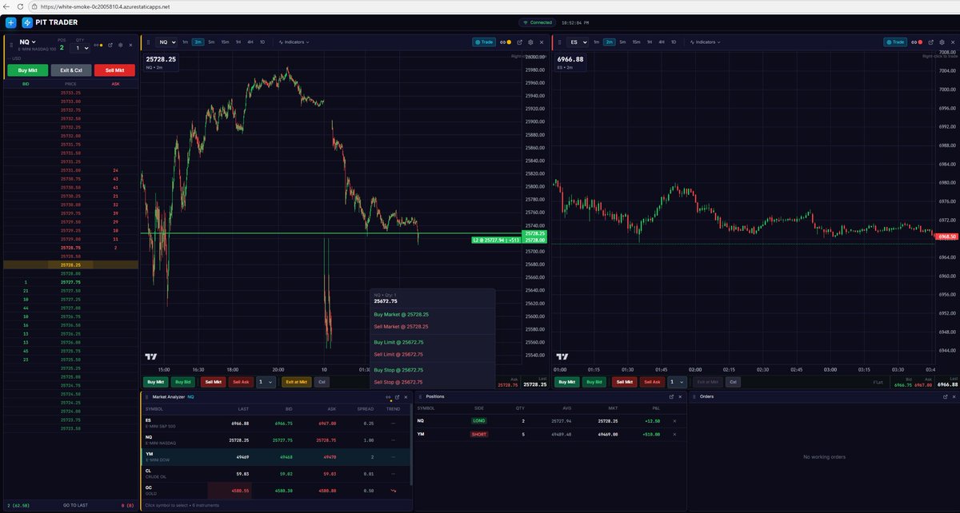Select 5m timeframe on NQ chart

(211, 42)
